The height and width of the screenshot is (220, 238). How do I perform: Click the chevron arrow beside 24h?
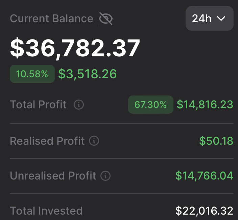pos(221,19)
